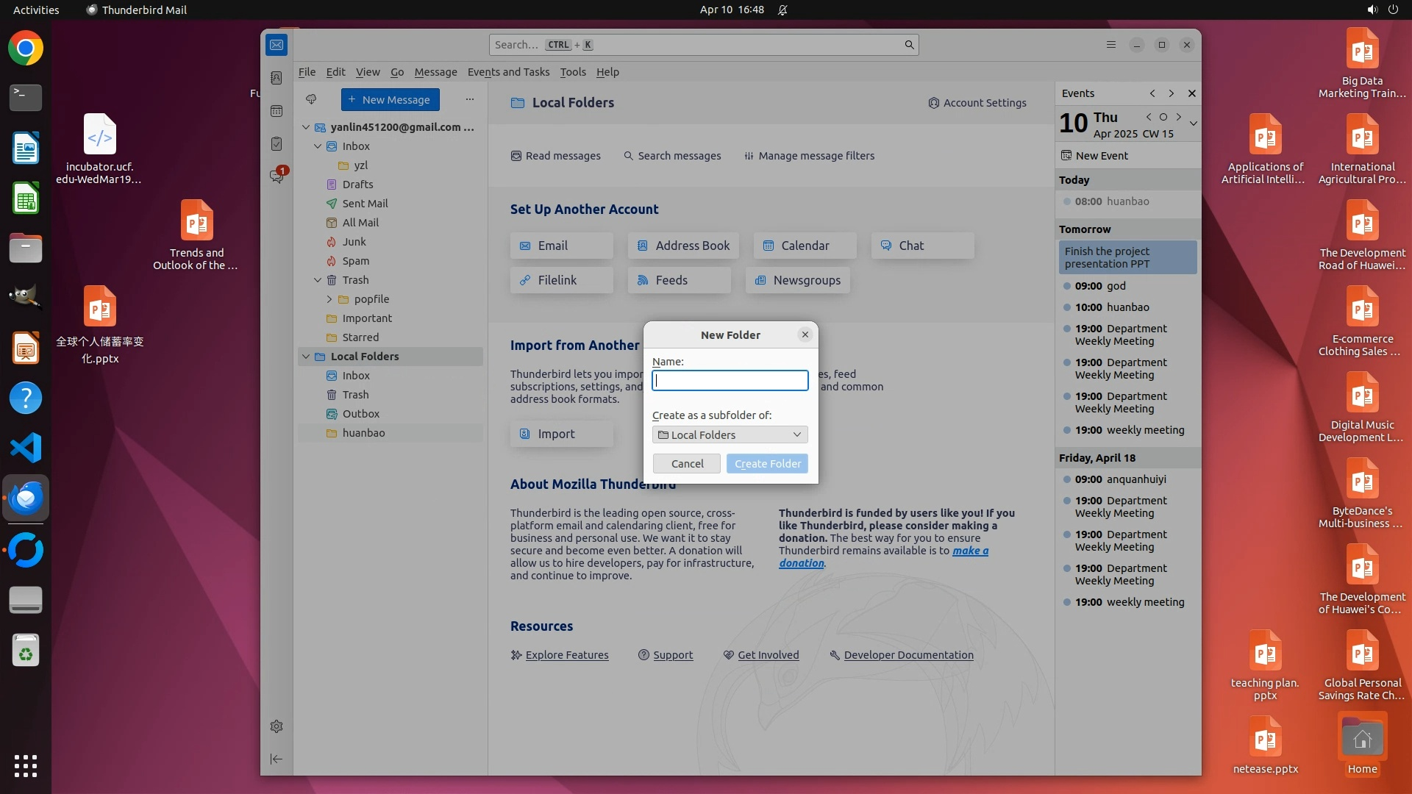The width and height of the screenshot is (1412, 794).
Task: Open the Thunderbird hamburger app menu
Action: [x=1110, y=45]
